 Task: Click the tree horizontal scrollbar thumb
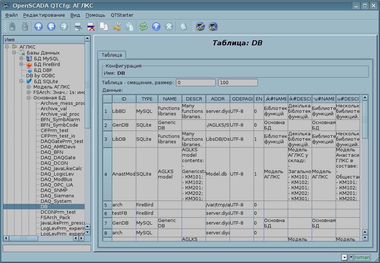tap(24, 238)
